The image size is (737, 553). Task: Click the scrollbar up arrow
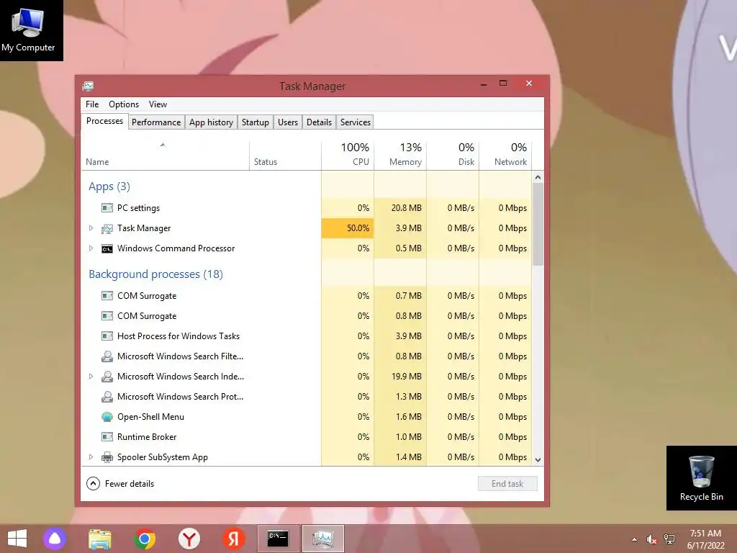pos(538,177)
